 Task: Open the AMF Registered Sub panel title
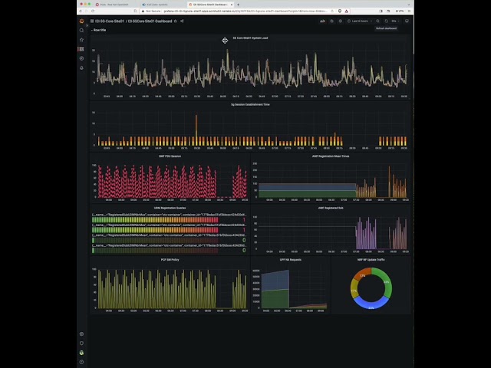[x=331, y=208]
